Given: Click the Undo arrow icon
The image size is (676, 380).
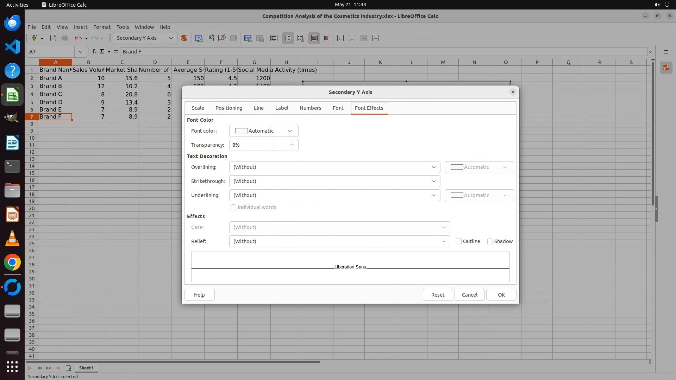Looking at the screenshot, I should (78, 38).
